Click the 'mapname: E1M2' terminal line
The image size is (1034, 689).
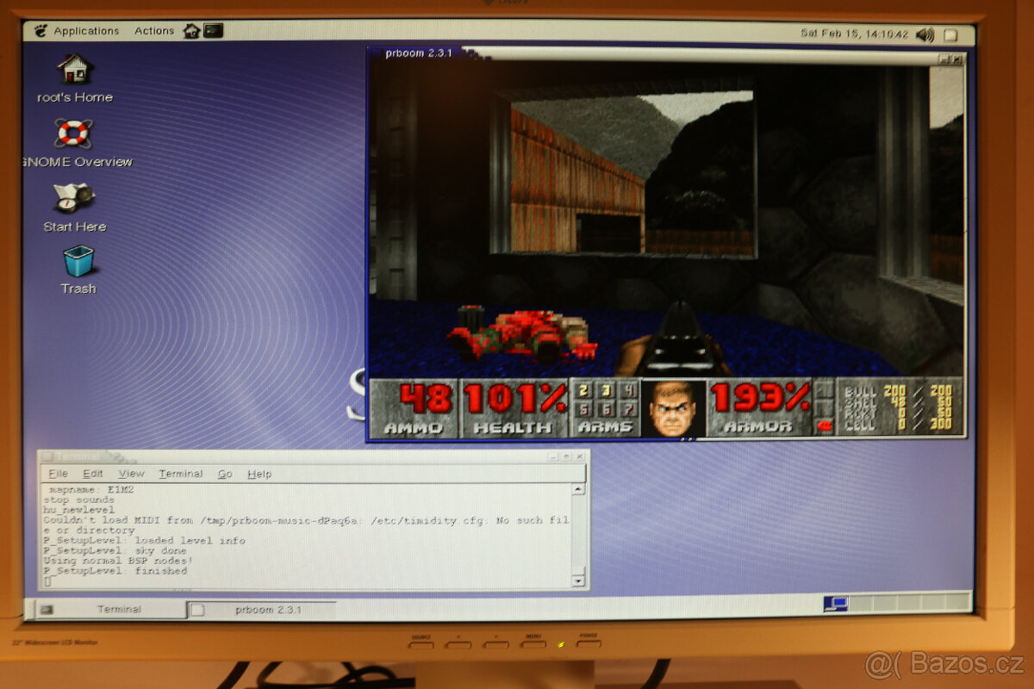pos(92,490)
